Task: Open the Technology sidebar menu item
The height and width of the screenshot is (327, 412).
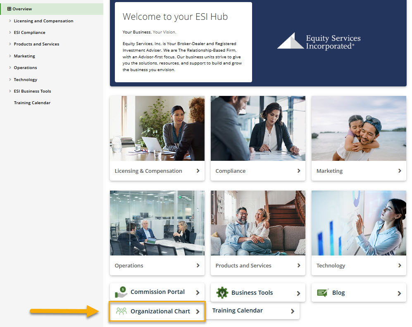Action: [25, 79]
